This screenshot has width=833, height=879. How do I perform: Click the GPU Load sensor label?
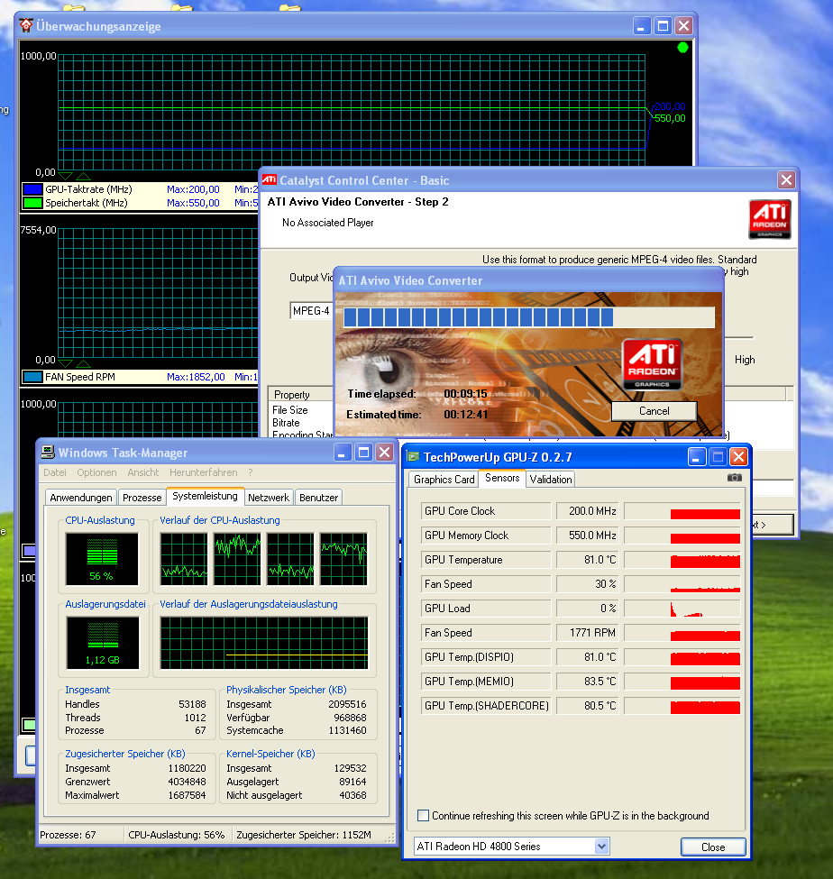tap(485, 609)
